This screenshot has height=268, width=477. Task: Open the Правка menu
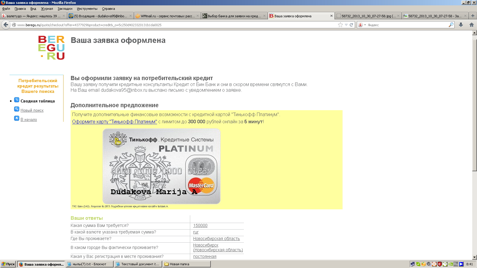[x=20, y=9]
